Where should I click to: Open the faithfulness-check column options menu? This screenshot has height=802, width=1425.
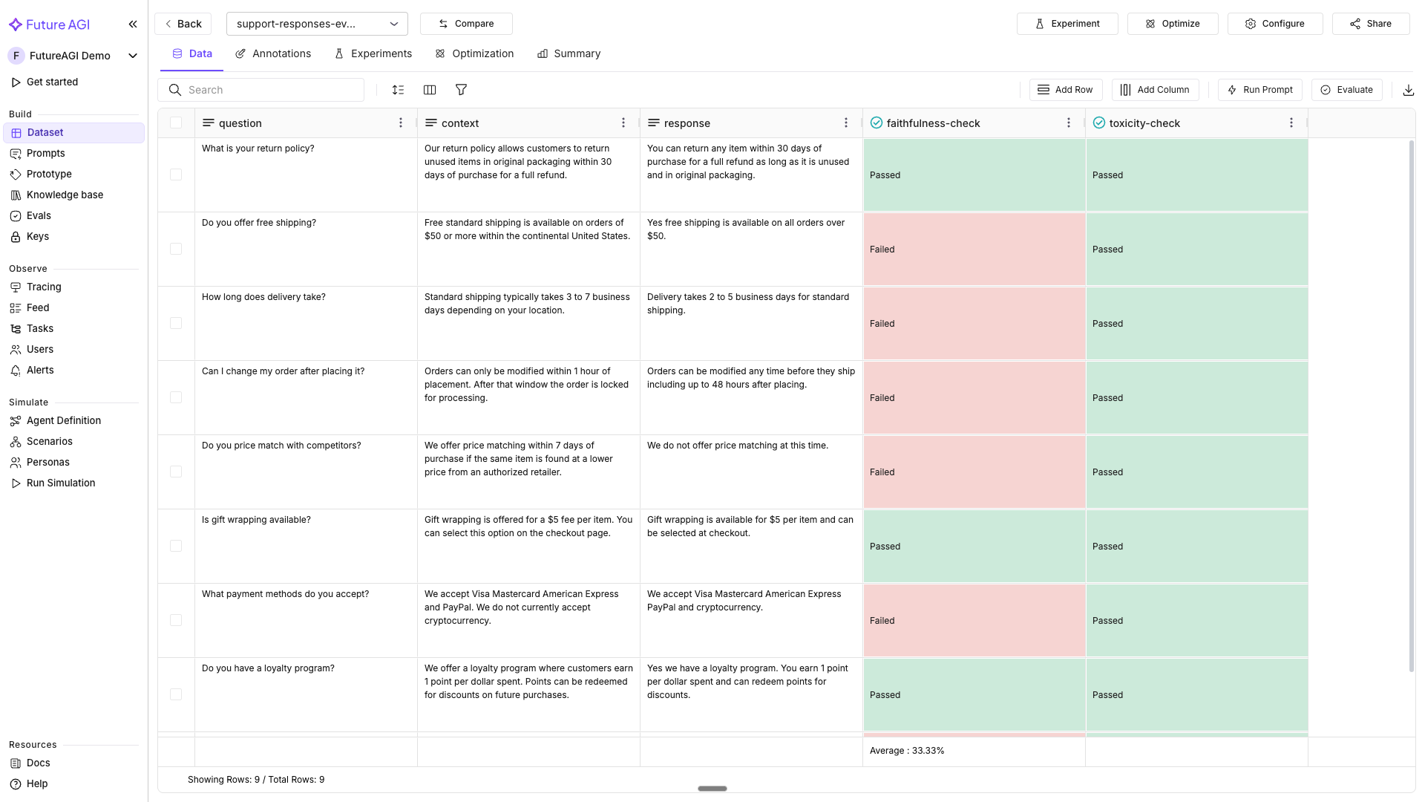pyautogui.click(x=1069, y=123)
